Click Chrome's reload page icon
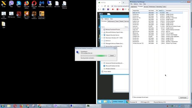This screenshot has width=192, height=108. 105,6
